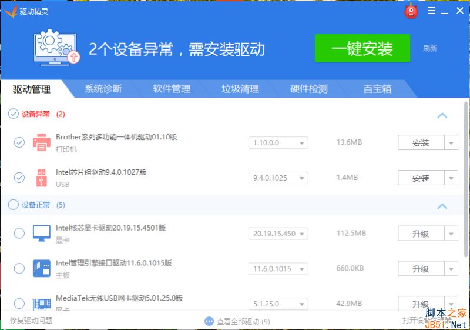Open the 11.6.0.1015 version dropdown

click(278, 268)
